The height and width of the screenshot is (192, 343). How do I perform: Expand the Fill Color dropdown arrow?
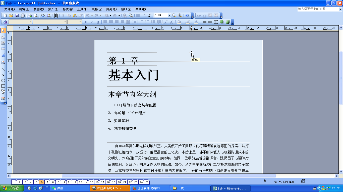183,22
